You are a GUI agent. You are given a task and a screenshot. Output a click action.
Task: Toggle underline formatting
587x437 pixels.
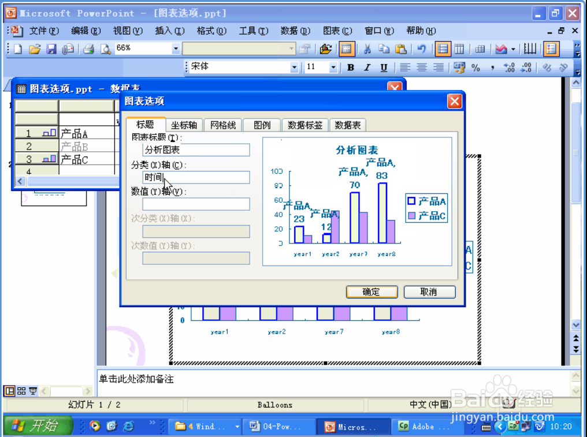click(384, 68)
